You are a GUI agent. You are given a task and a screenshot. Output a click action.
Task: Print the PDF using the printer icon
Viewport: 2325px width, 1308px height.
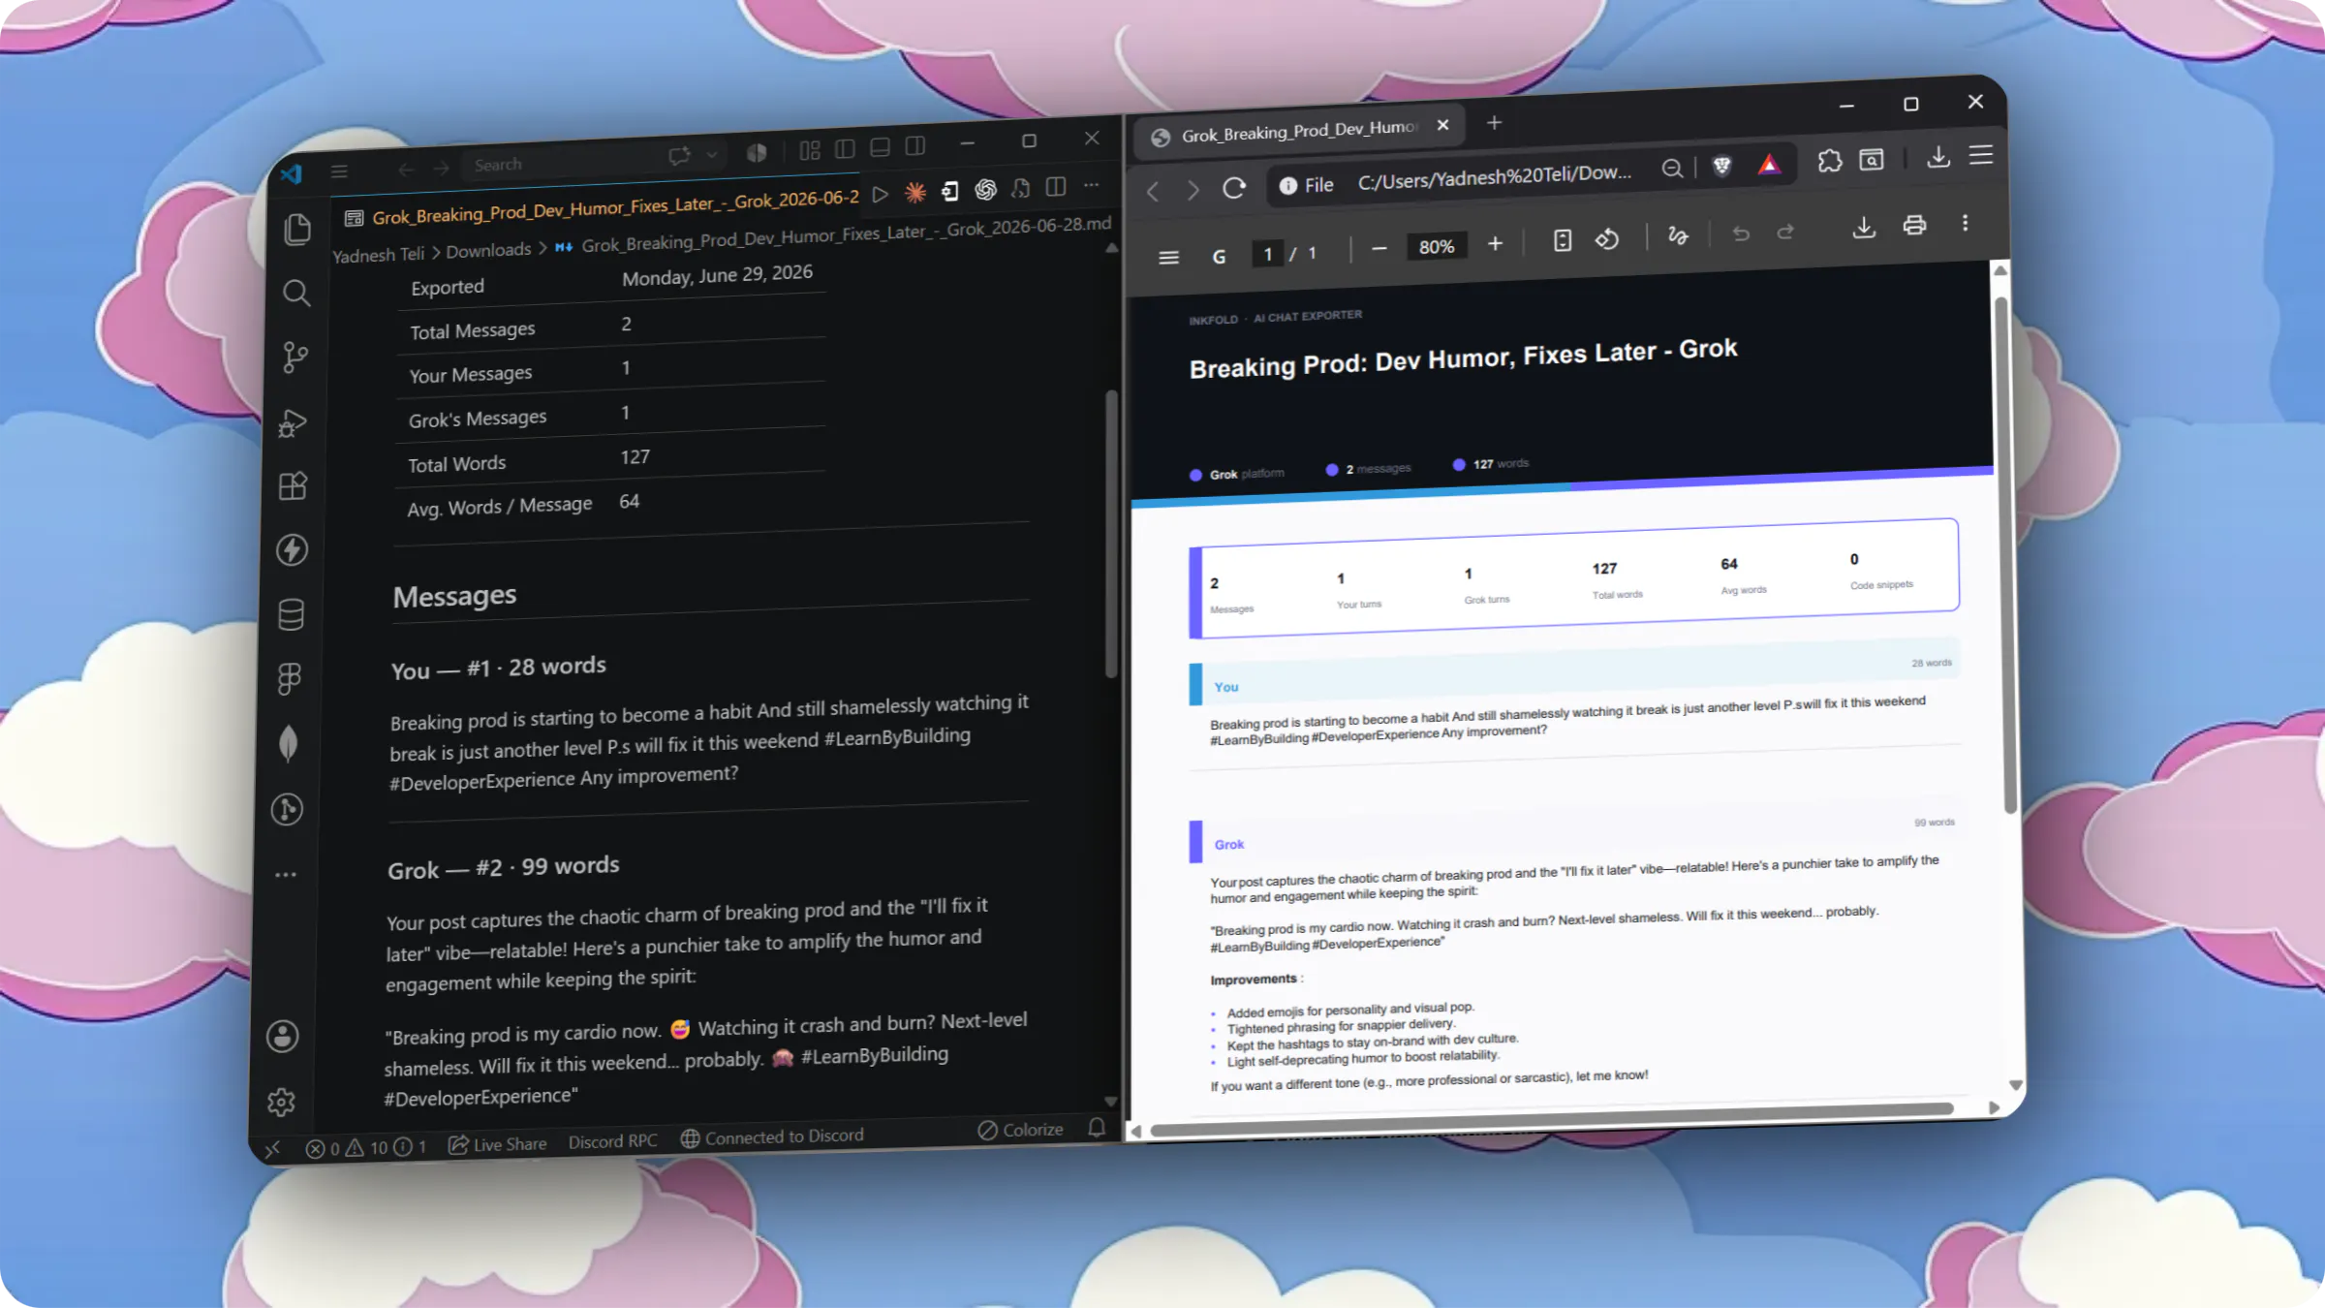1914,225
